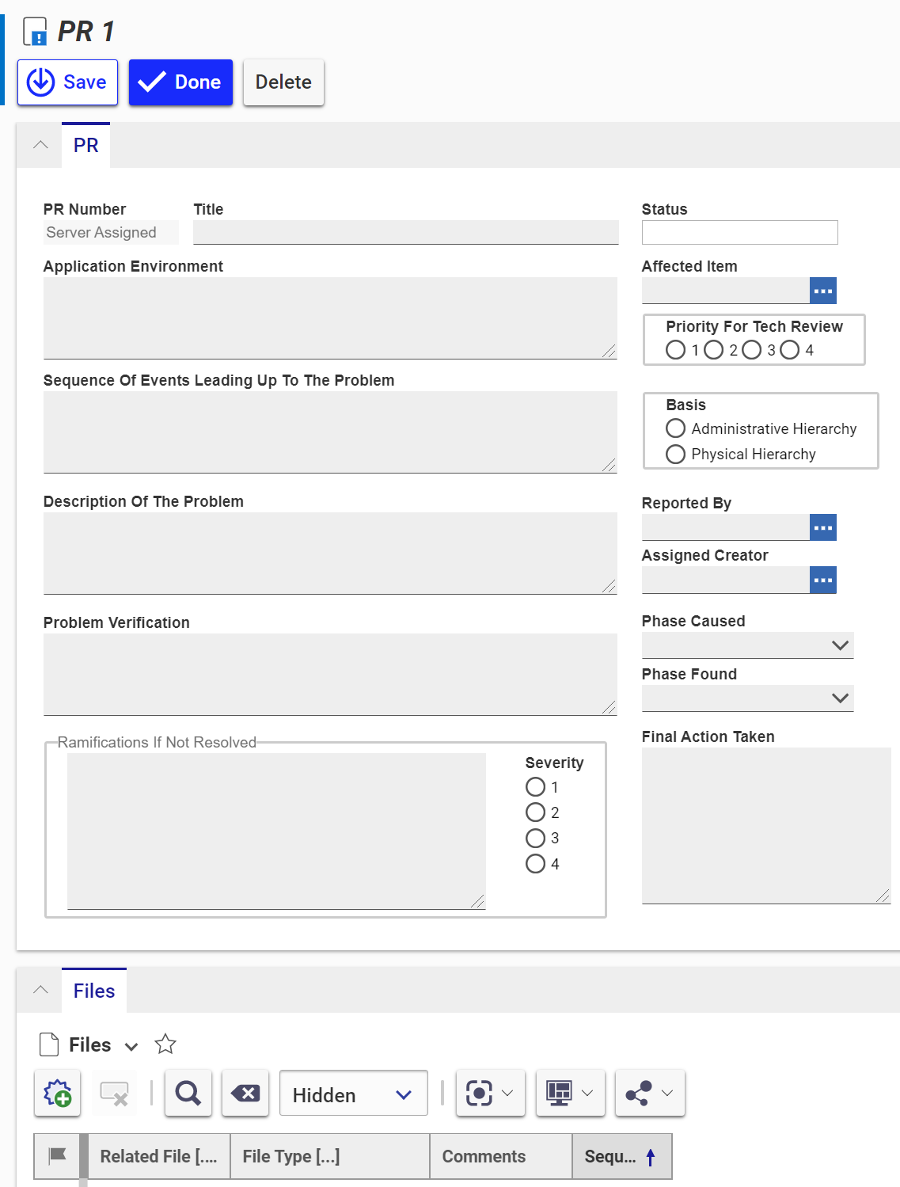Open the Hidden search mode dropdown

point(354,1094)
